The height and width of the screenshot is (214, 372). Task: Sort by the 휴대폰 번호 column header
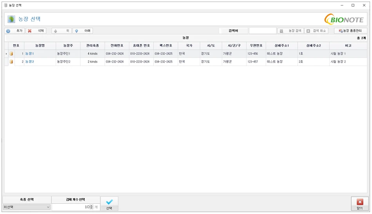tap(142, 46)
